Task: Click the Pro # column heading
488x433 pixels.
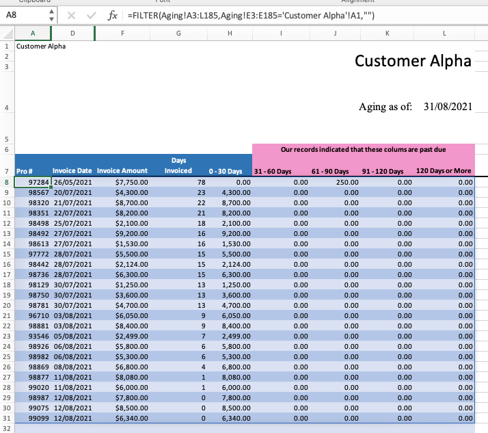Action: tap(25, 171)
